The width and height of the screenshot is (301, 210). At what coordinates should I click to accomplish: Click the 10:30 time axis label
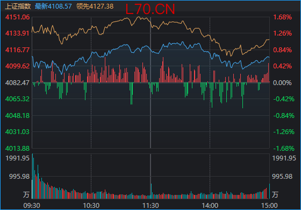(91, 206)
